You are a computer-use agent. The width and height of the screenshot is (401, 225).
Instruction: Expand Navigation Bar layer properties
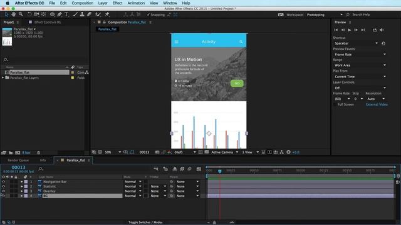pyautogui.click(x=22, y=182)
